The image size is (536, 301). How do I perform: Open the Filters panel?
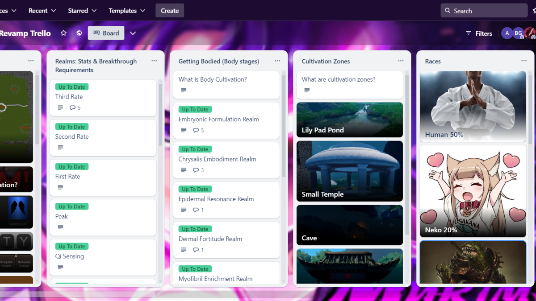coord(479,33)
